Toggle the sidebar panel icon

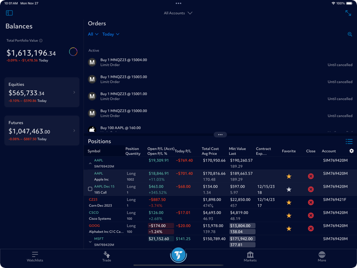9,13
